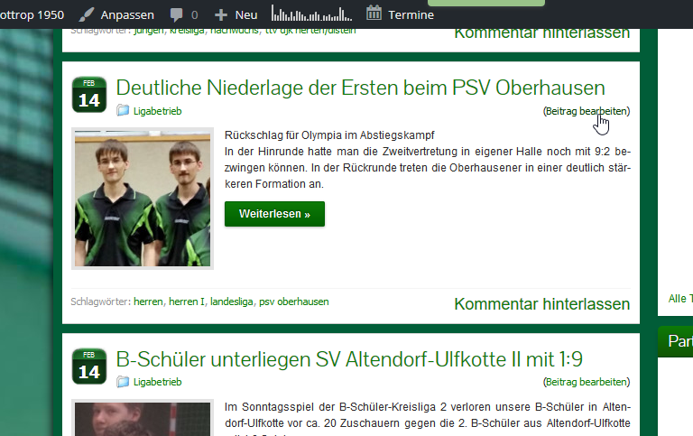
Task: Click the calendar icon next to Termine
Action: [x=374, y=13]
